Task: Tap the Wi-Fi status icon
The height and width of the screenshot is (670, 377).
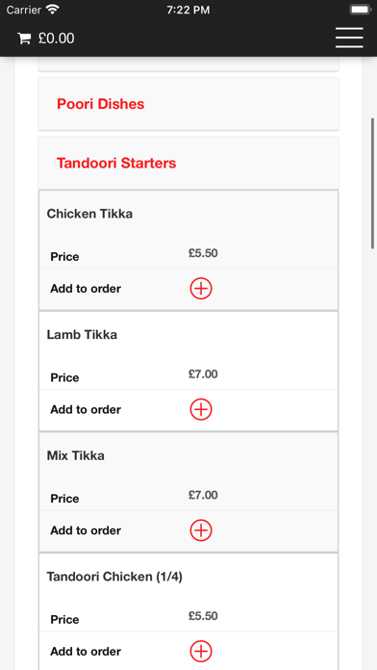Action: [x=53, y=10]
